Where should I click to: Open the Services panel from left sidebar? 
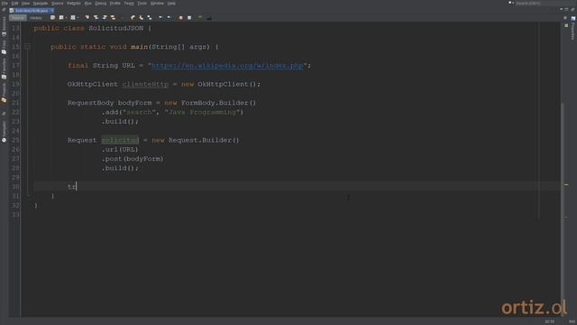pos(4,26)
